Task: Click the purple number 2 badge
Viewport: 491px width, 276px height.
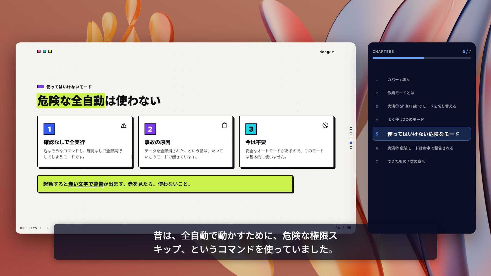Action: (150, 129)
